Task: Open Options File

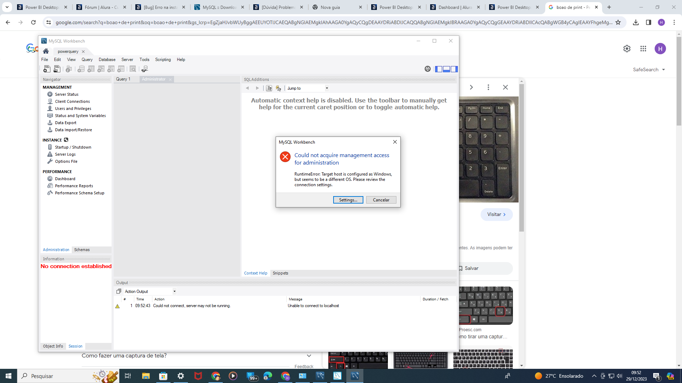Action: [x=66, y=161]
